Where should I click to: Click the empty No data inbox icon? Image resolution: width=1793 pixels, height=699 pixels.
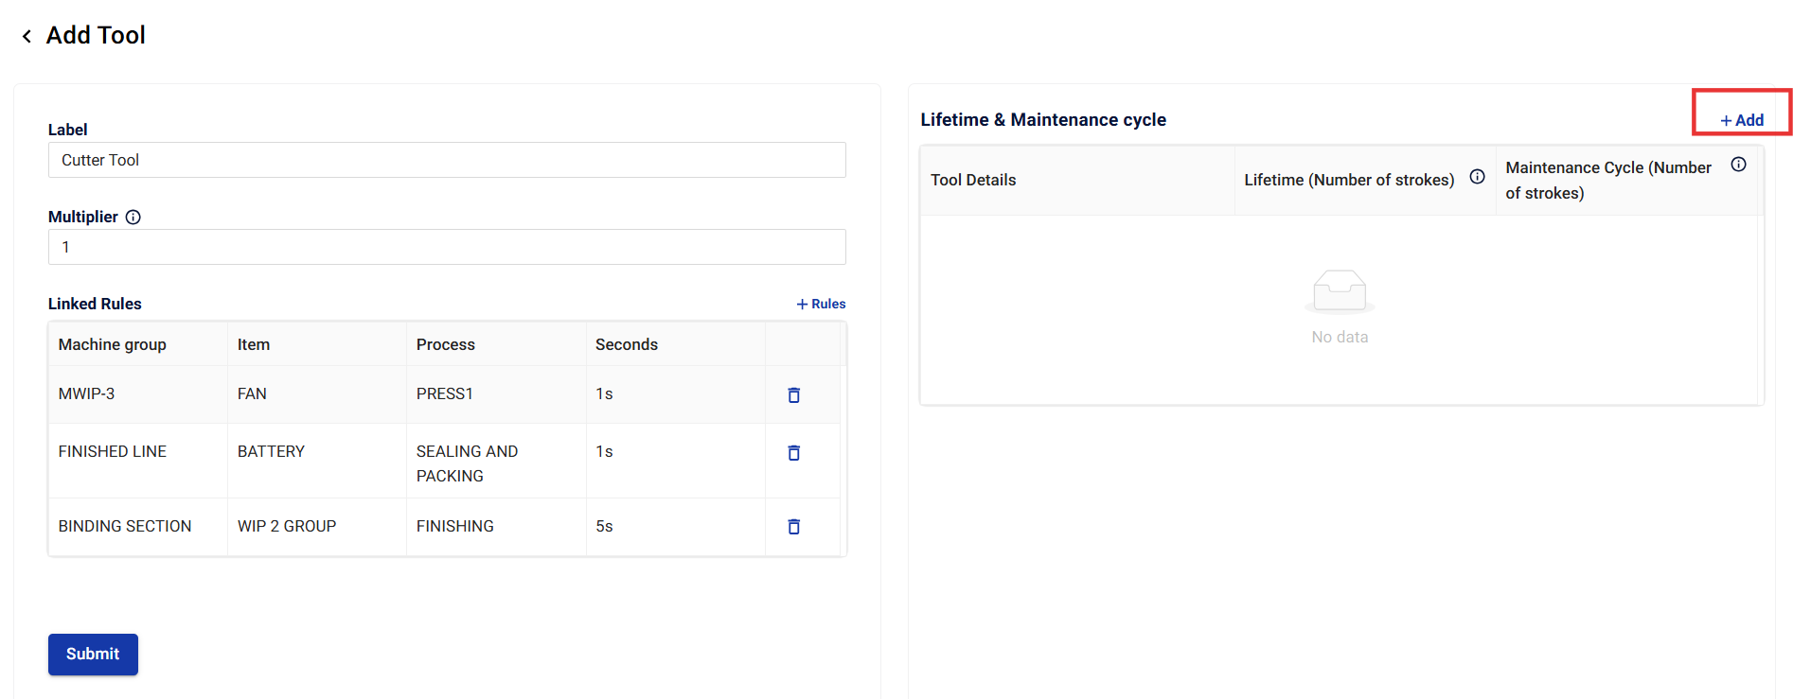pos(1339,291)
